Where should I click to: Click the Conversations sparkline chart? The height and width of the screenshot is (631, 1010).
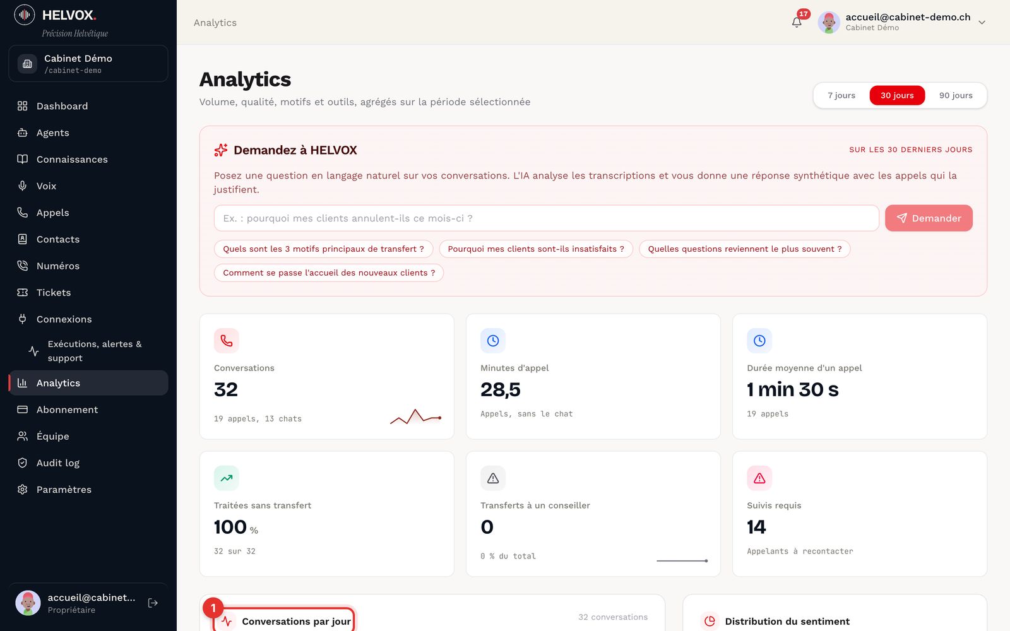[415, 417]
